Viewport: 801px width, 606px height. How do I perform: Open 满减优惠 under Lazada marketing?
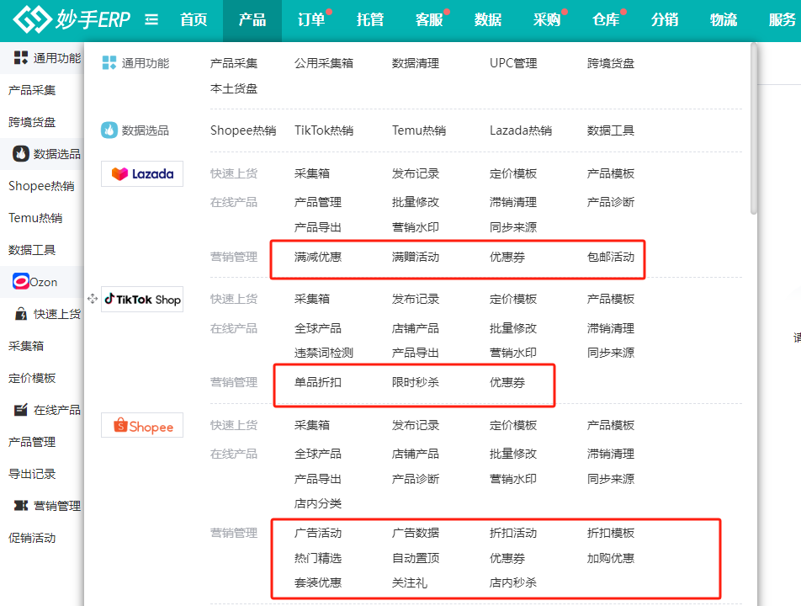(x=318, y=257)
